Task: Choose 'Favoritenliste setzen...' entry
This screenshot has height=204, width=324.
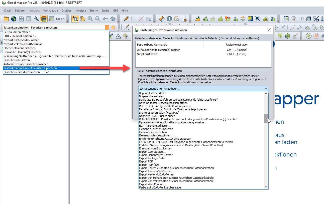Action: tap(56, 60)
